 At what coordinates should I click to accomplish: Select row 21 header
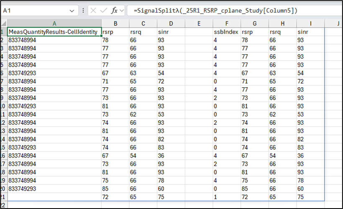click(3, 197)
